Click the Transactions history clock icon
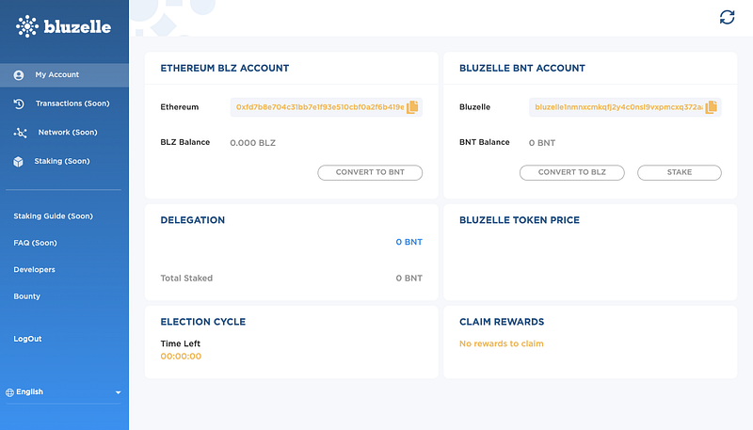The height and width of the screenshot is (430, 753). 19,104
